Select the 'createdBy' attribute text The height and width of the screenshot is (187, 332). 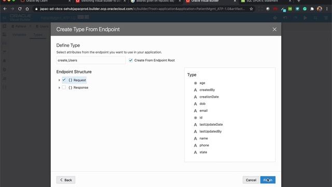[207, 90]
